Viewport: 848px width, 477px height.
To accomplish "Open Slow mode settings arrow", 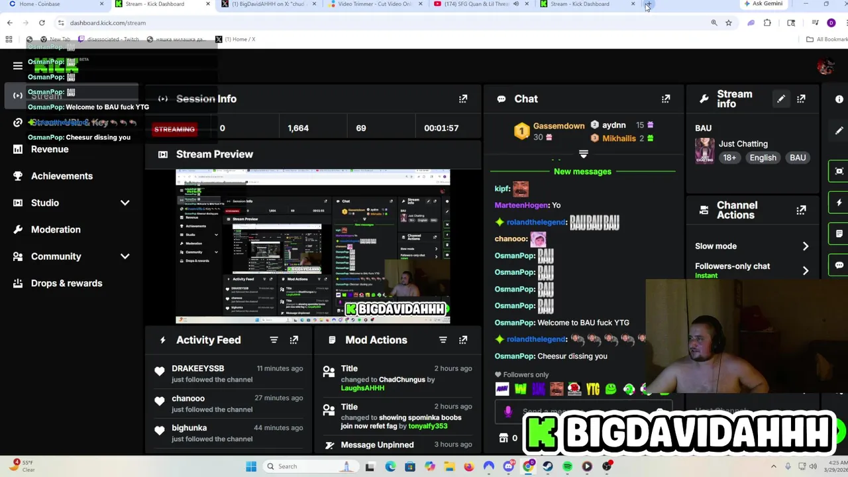I will [x=806, y=246].
